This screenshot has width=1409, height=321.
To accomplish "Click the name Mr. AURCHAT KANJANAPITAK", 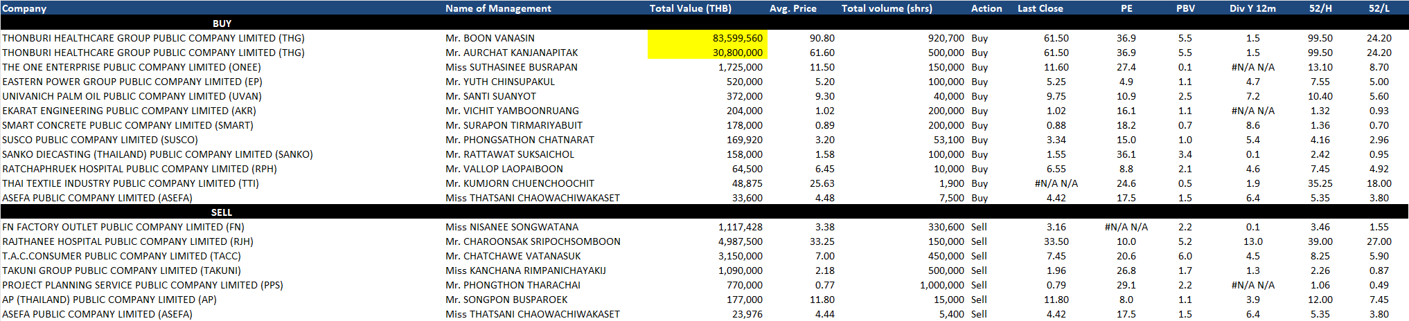I will 511,53.
